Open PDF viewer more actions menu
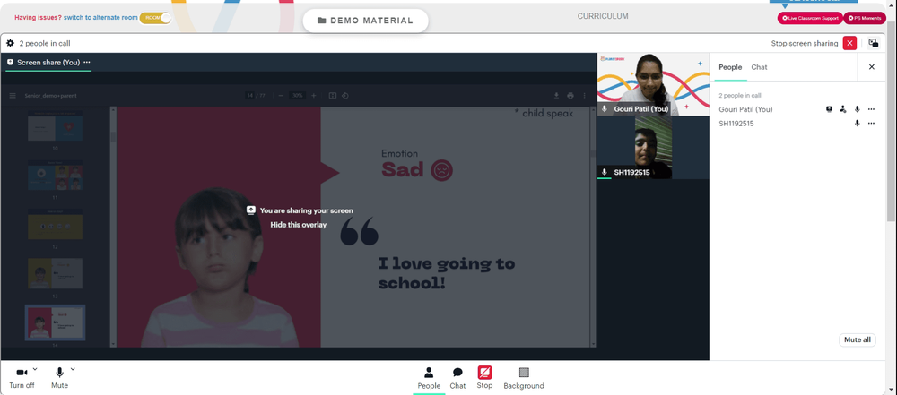Image resolution: width=897 pixels, height=395 pixels. point(584,96)
